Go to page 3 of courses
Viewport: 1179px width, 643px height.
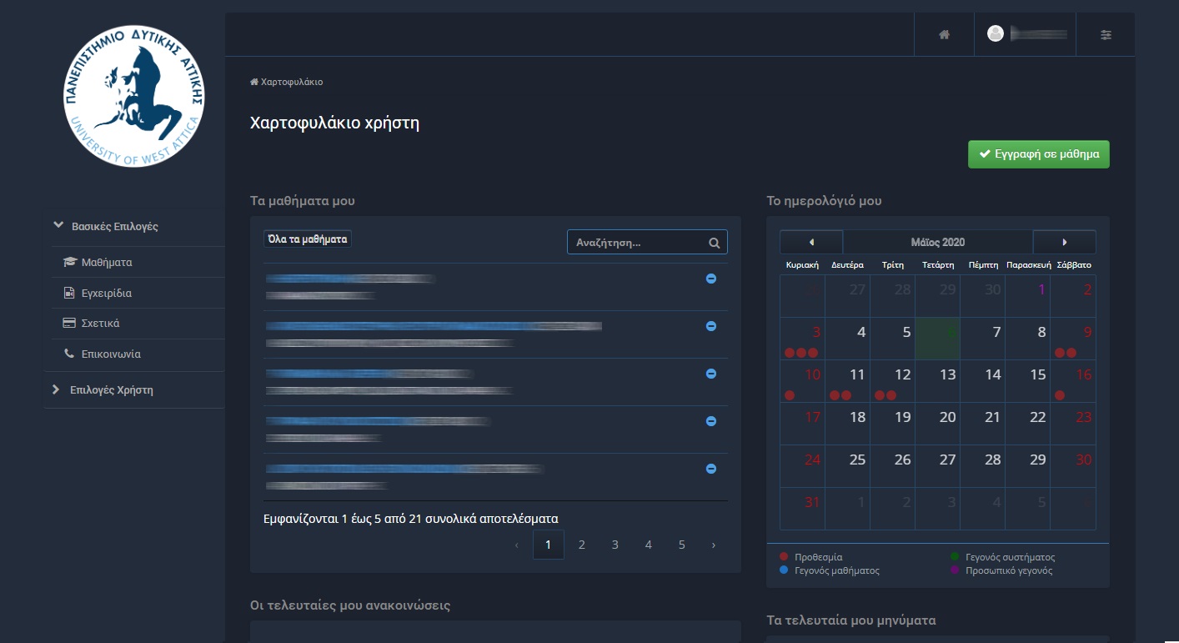[x=615, y=545]
